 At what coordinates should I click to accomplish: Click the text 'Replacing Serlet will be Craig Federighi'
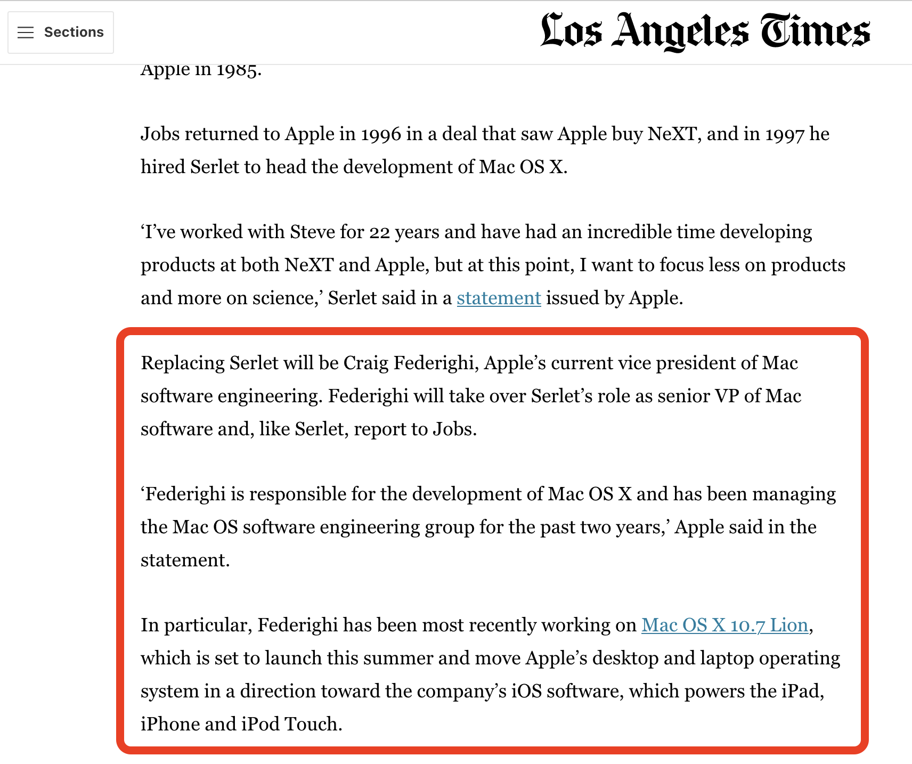(x=307, y=363)
